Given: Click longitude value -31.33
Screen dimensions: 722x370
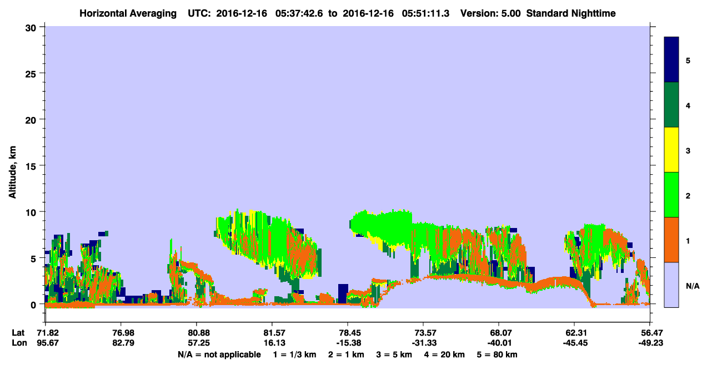Looking at the screenshot, I should tap(423, 343).
